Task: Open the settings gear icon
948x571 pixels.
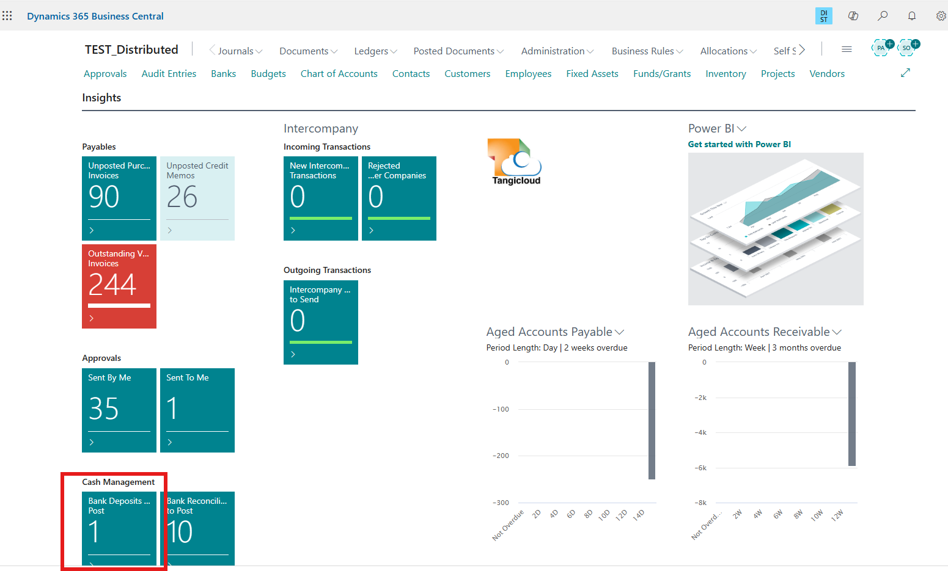Action: point(941,16)
